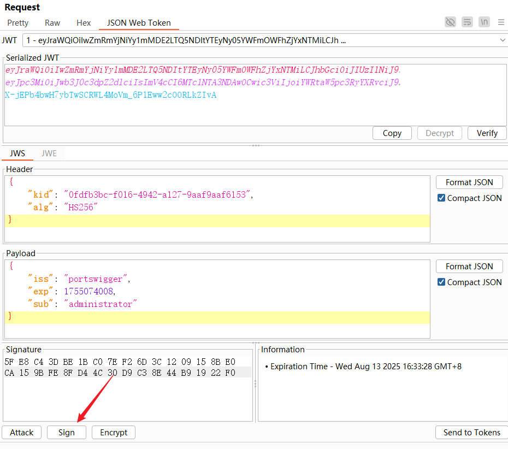
Task: Click the splitter handle below Serialized JWT panel
Action: pyautogui.click(x=256, y=145)
